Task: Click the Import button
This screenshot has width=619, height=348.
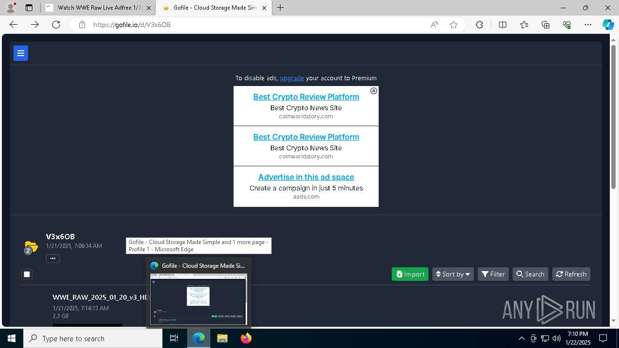Action: (x=410, y=274)
